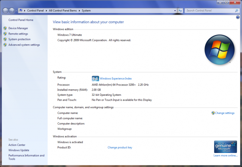Image resolution: width=242 pixels, height=167 pixels.
Task: Click the Forward navigation arrow button
Action: [x=12, y=11]
